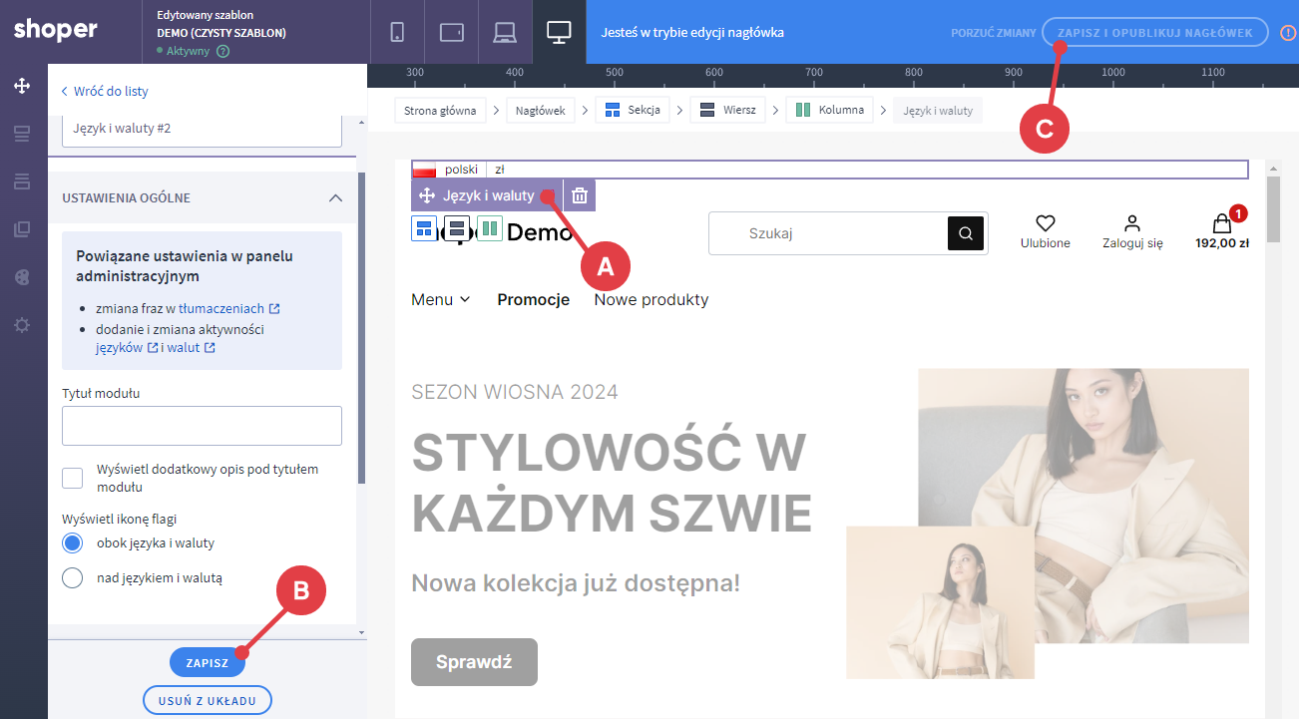Click cart total '192,00 zł'

coord(1222,242)
